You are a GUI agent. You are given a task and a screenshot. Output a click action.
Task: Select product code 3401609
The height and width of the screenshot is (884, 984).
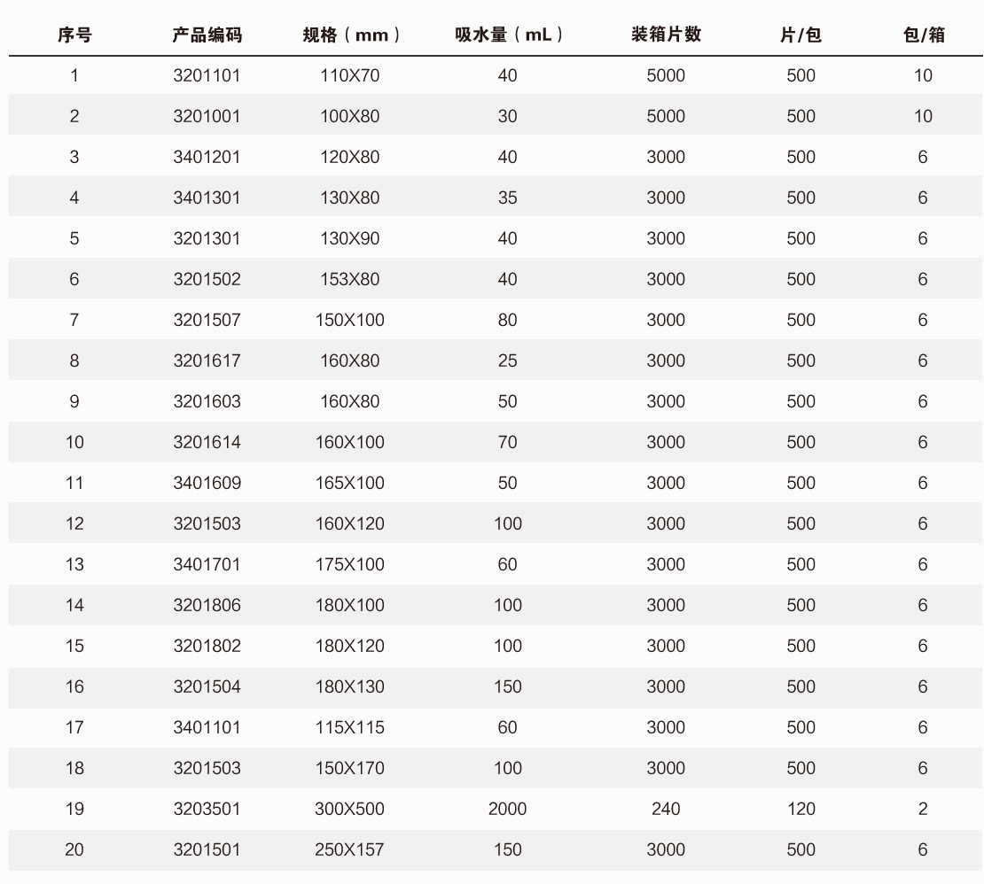(207, 483)
